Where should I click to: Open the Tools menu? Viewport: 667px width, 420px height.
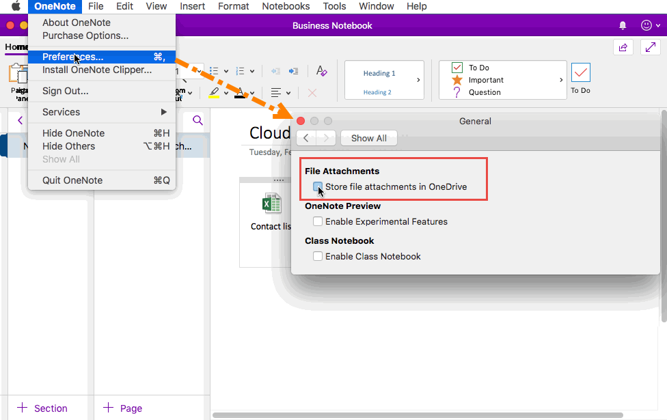point(334,6)
